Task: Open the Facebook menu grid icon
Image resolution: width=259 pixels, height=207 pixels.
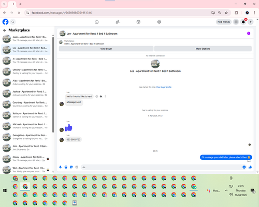Action: tap(236, 22)
